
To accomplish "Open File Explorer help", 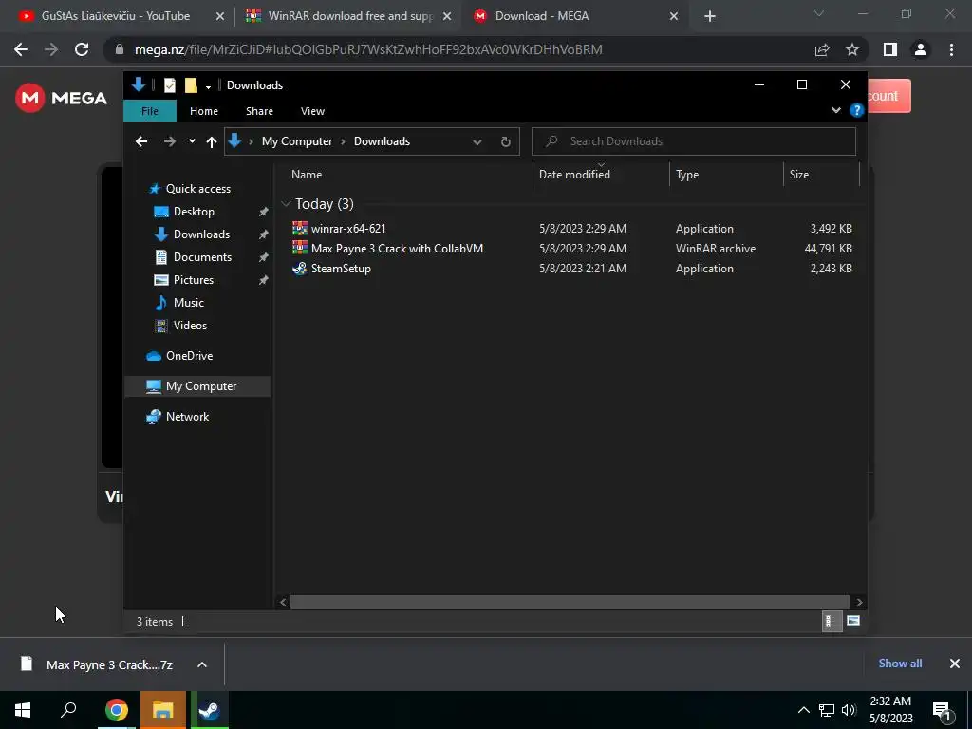I will coord(857,110).
